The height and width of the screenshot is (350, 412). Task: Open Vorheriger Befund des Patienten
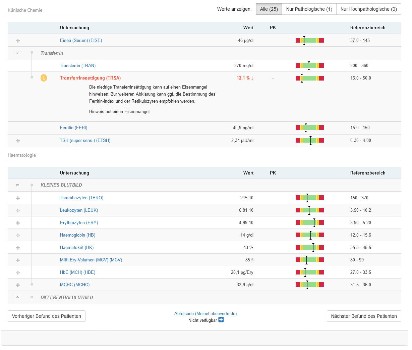click(47, 316)
